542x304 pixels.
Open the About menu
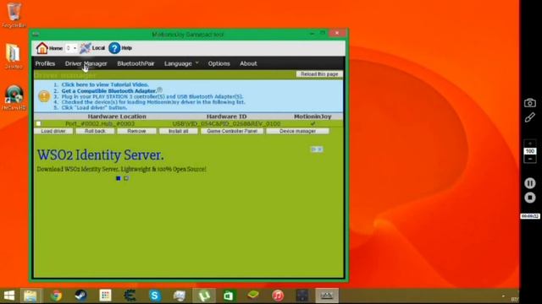click(248, 63)
